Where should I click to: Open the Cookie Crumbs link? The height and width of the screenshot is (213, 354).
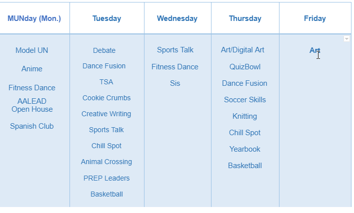tap(106, 98)
